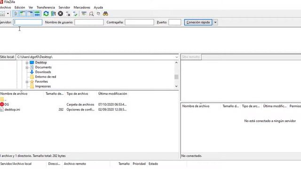Toggle directory comparison icon
Image resolution: width=301 pixels, height=169 pixels.
tap(91, 14)
